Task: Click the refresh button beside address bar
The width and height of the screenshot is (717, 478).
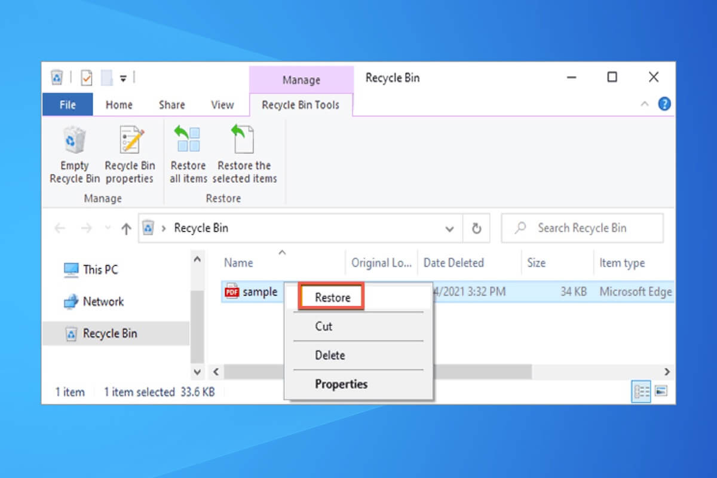Action: click(x=476, y=228)
